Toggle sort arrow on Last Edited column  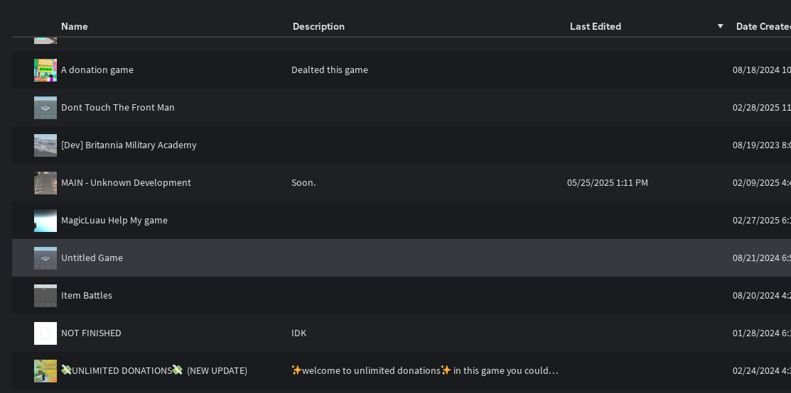tap(720, 26)
